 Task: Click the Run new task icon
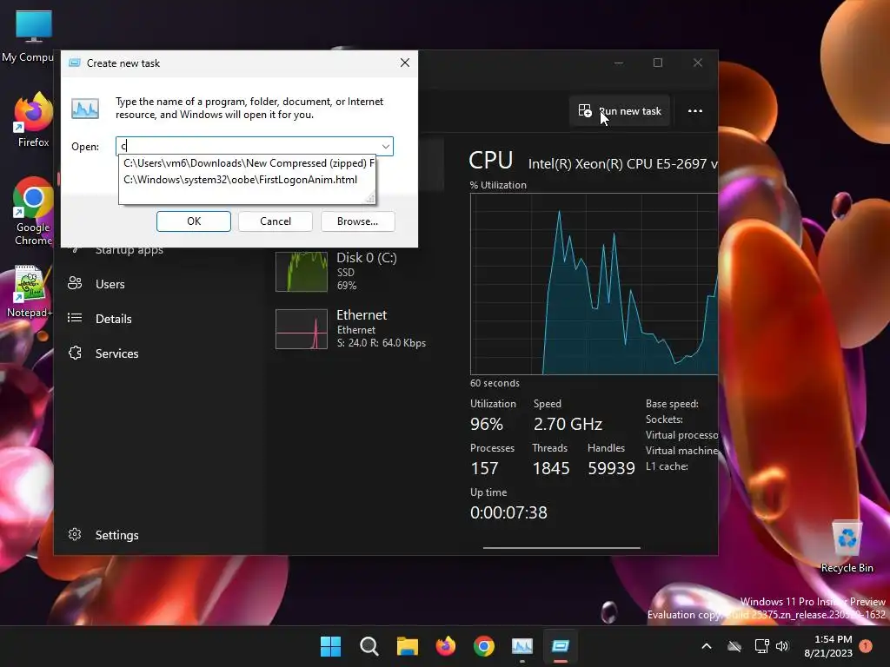(585, 110)
